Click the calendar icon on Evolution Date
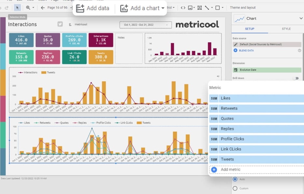Viewport: 304px width, 194px height. pos(236,70)
